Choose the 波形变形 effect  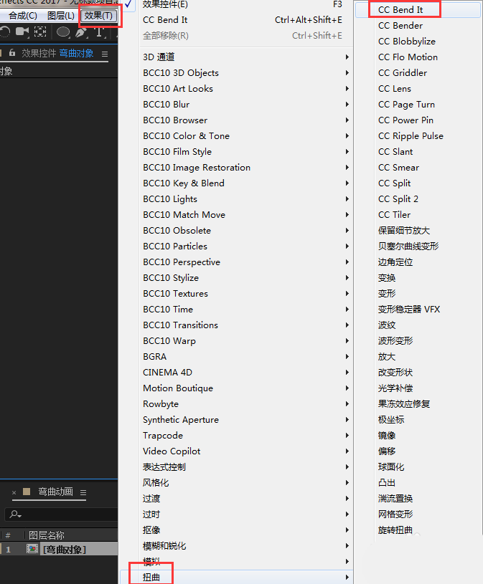pos(395,341)
